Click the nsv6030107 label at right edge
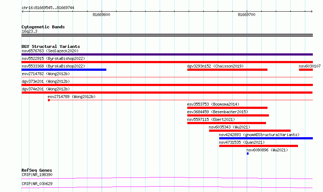 (310, 66)
